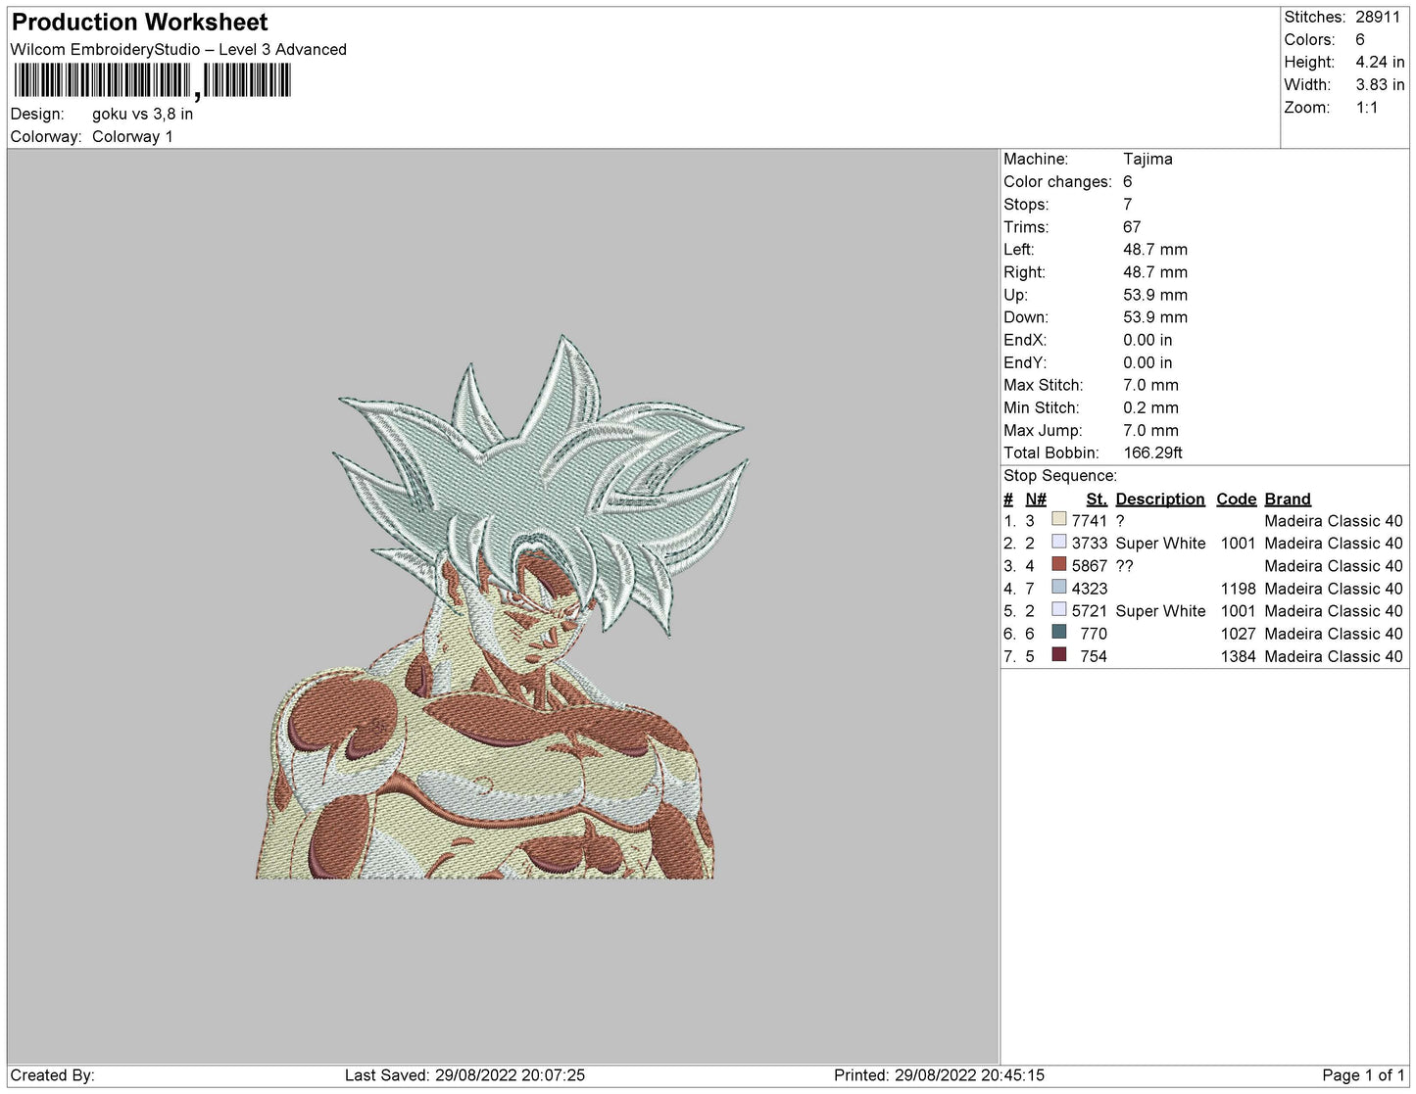Click the 'EndX:' label
The image size is (1416, 1094).
1025,339
